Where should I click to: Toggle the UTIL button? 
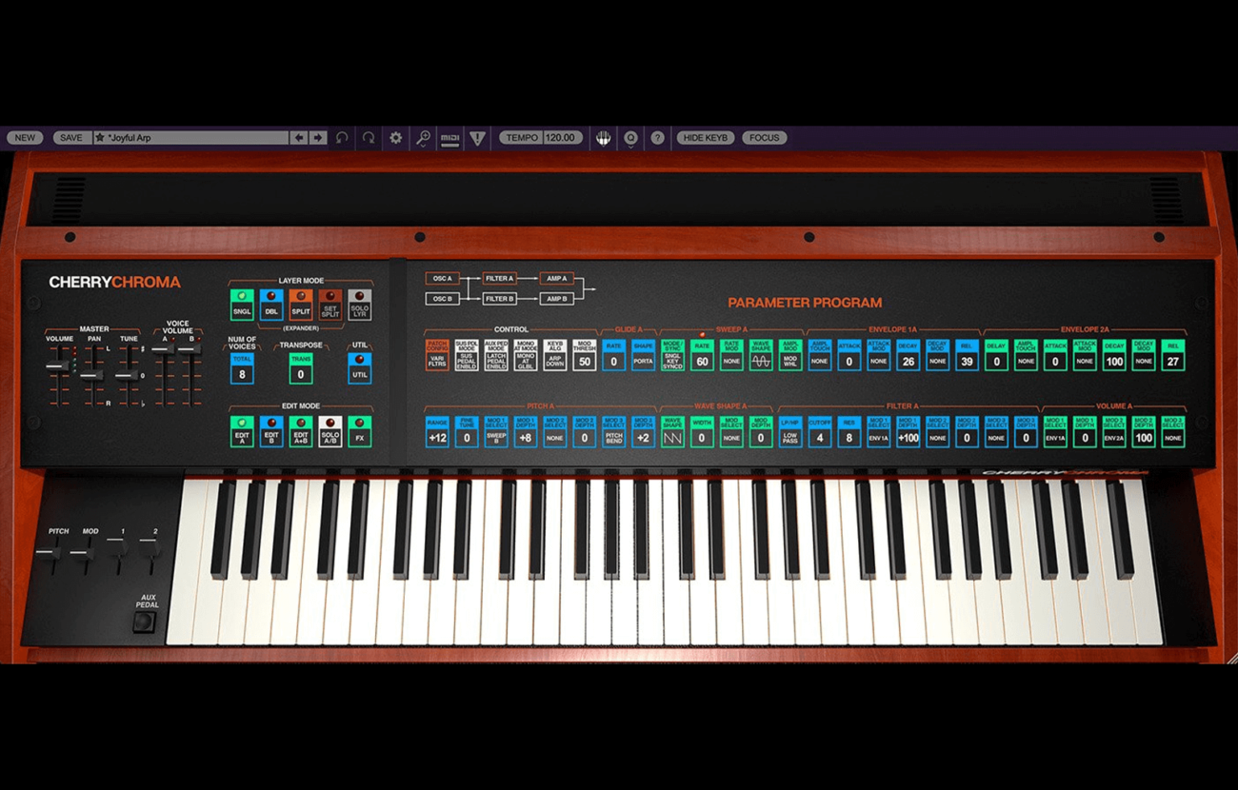click(x=360, y=368)
